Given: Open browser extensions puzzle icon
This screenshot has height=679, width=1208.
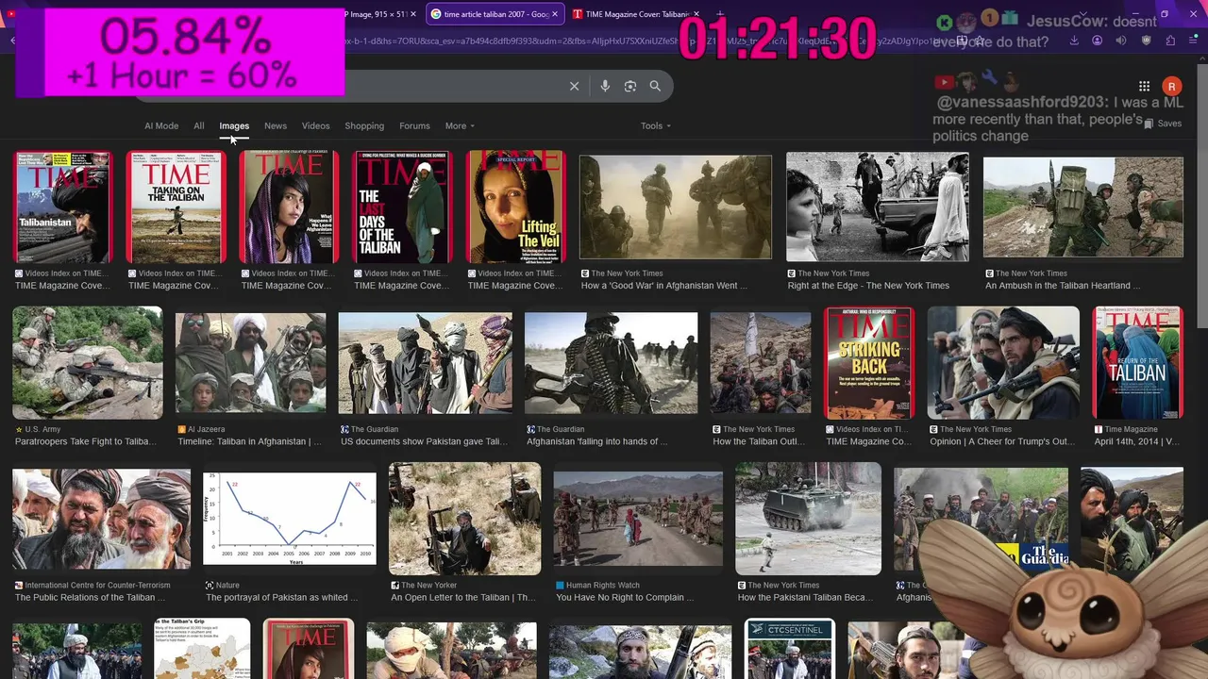Looking at the screenshot, I should click(1170, 41).
